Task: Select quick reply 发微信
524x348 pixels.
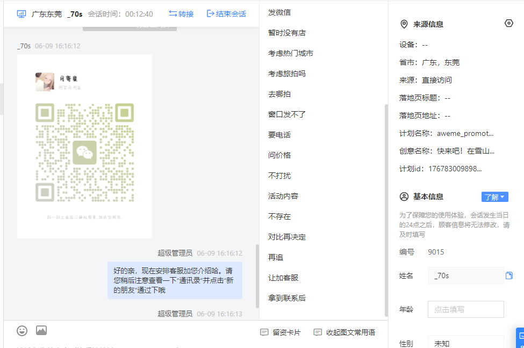Action: (279, 12)
